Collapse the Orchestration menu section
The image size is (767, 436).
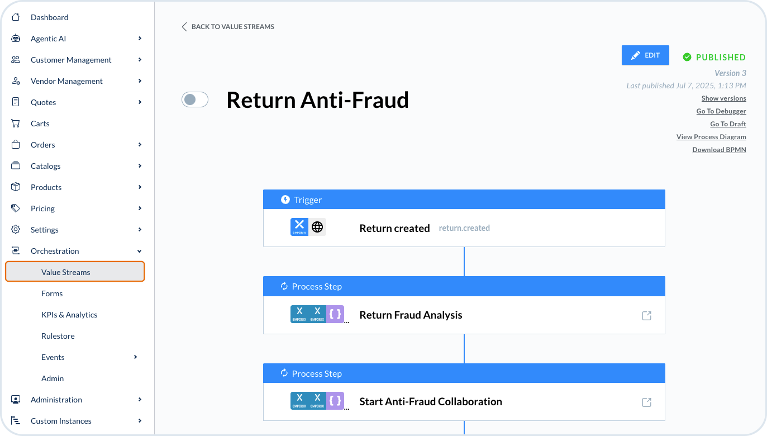[x=140, y=251]
